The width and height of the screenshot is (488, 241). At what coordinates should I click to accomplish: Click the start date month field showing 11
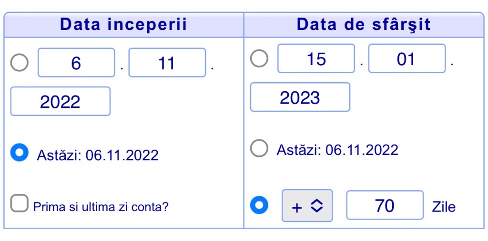(167, 63)
